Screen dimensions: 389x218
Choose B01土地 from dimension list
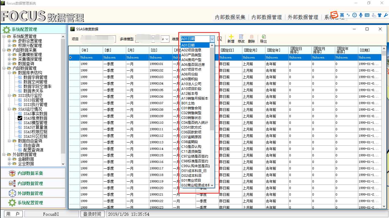point(195,103)
